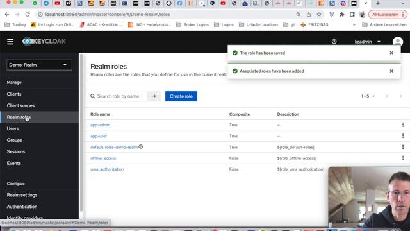Open the app-admin role link
Screen dimensions: 410x231
[x=100, y=125]
